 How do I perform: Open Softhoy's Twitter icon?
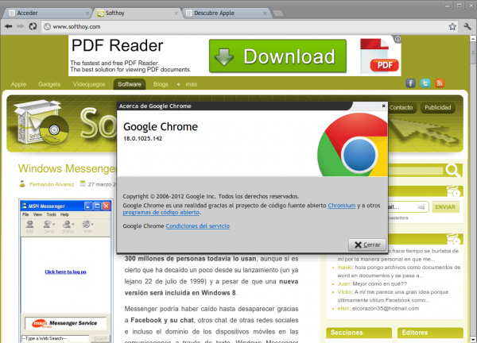(x=425, y=83)
